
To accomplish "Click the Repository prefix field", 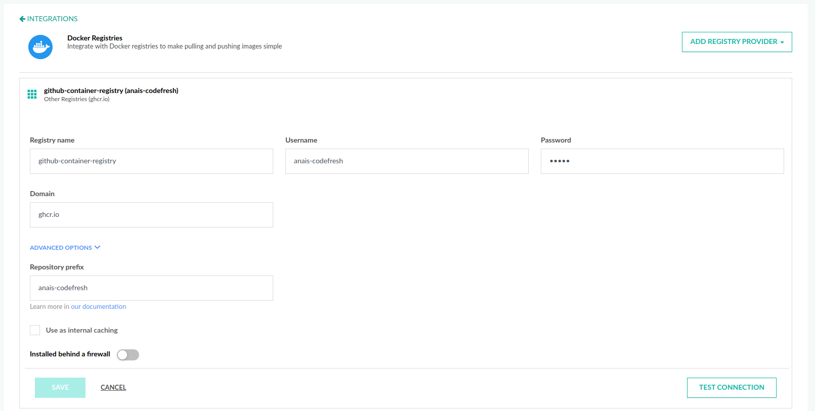I will (151, 288).
